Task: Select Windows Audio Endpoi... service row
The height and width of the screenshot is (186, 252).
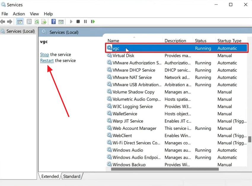Action: (176, 157)
